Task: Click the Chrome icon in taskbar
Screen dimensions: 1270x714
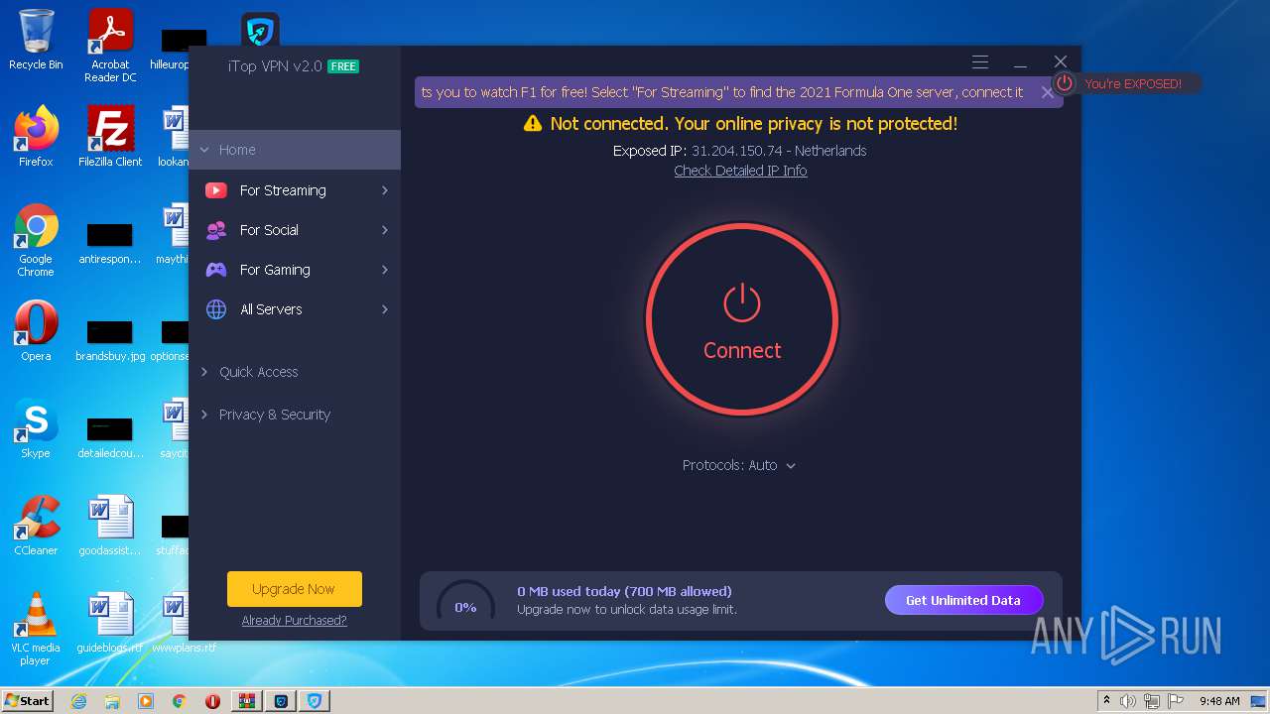Action: click(x=180, y=701)
